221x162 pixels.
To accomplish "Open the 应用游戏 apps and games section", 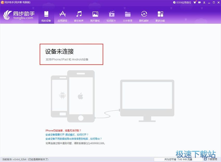I will pos(62,16).
